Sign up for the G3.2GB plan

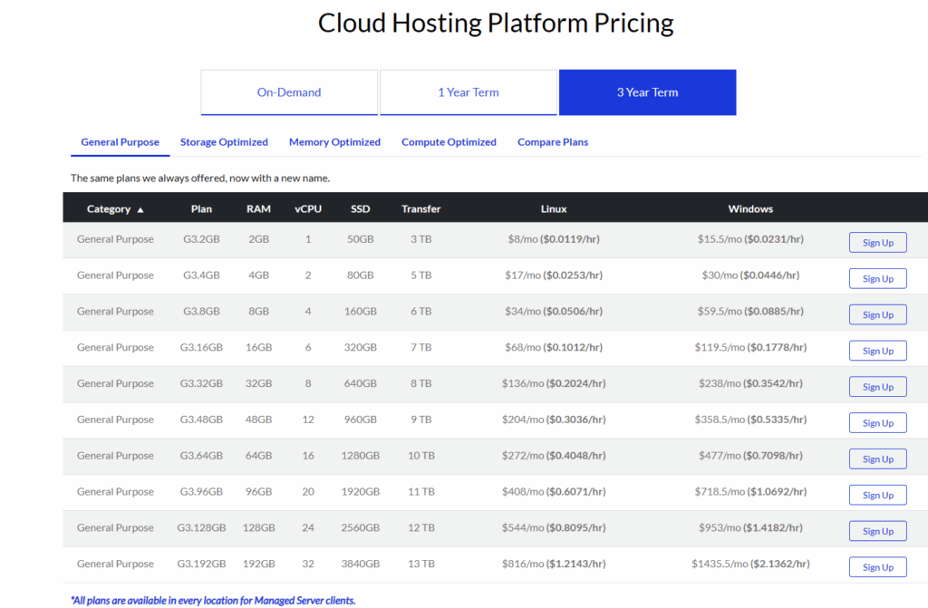pos(877,243)
